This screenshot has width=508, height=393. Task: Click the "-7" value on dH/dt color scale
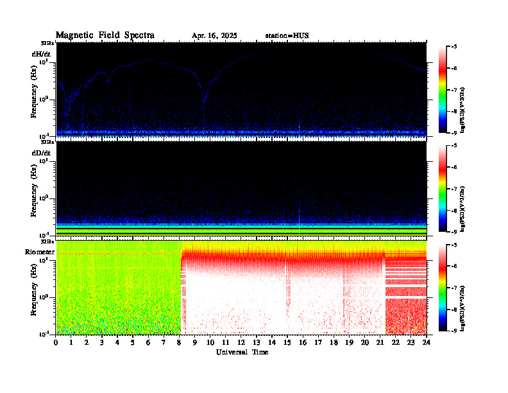(454, 90)
